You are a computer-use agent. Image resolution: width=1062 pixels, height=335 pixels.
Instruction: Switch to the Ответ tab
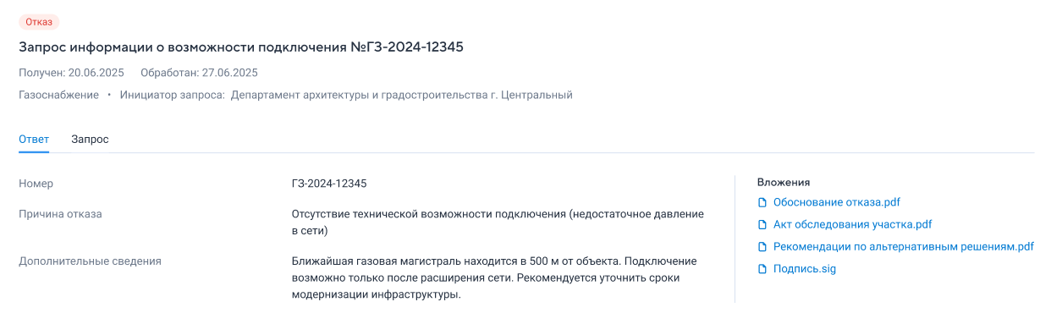coord(34,139)
